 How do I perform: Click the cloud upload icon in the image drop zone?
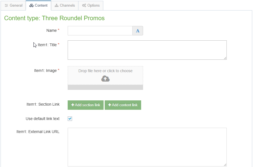coord(105,79)
